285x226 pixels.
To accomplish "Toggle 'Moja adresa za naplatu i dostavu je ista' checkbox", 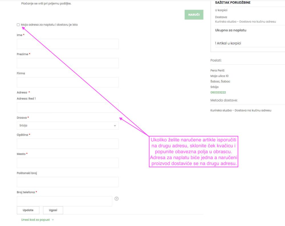I will point(18,25).
